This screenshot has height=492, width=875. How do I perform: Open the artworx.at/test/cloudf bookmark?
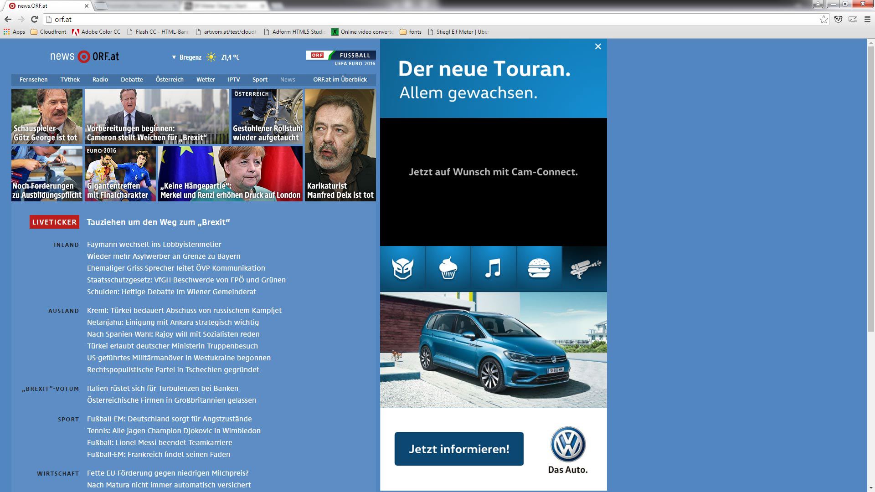click(x=226, y=32)
